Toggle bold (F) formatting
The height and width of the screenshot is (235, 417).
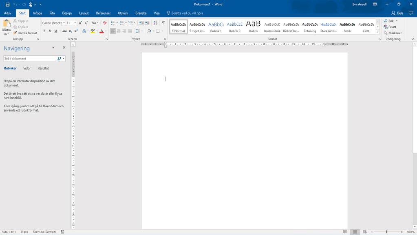pos(44,31)
